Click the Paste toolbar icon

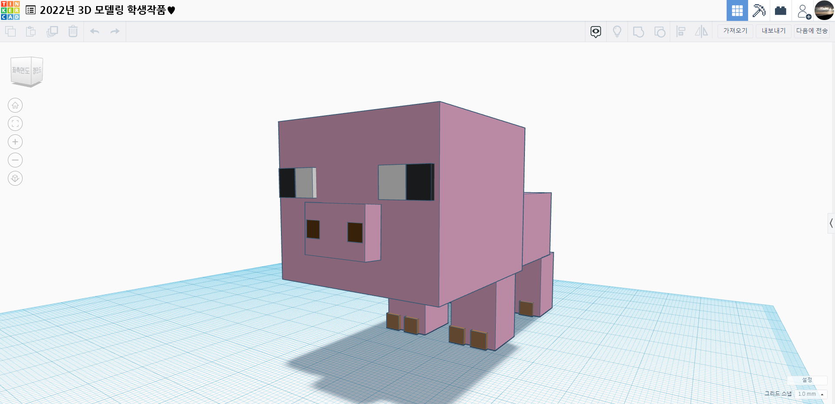(31, 31)
